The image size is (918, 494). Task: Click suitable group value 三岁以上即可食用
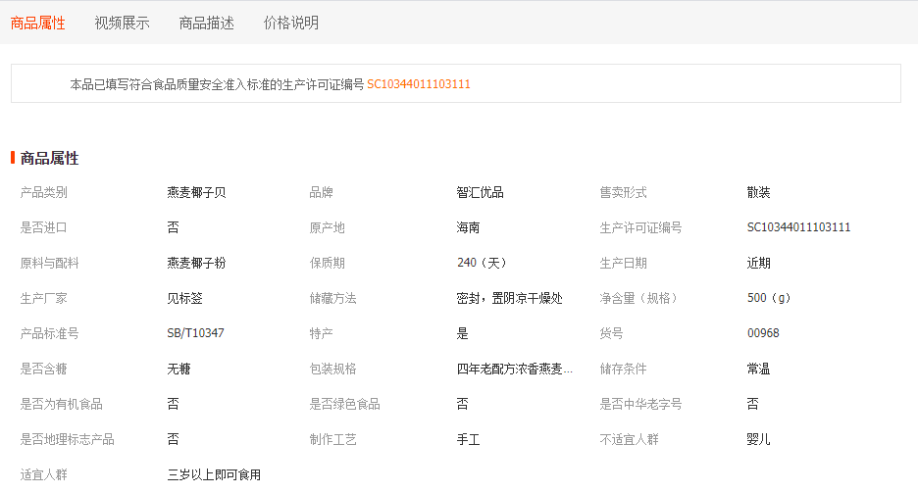[215, 474]
